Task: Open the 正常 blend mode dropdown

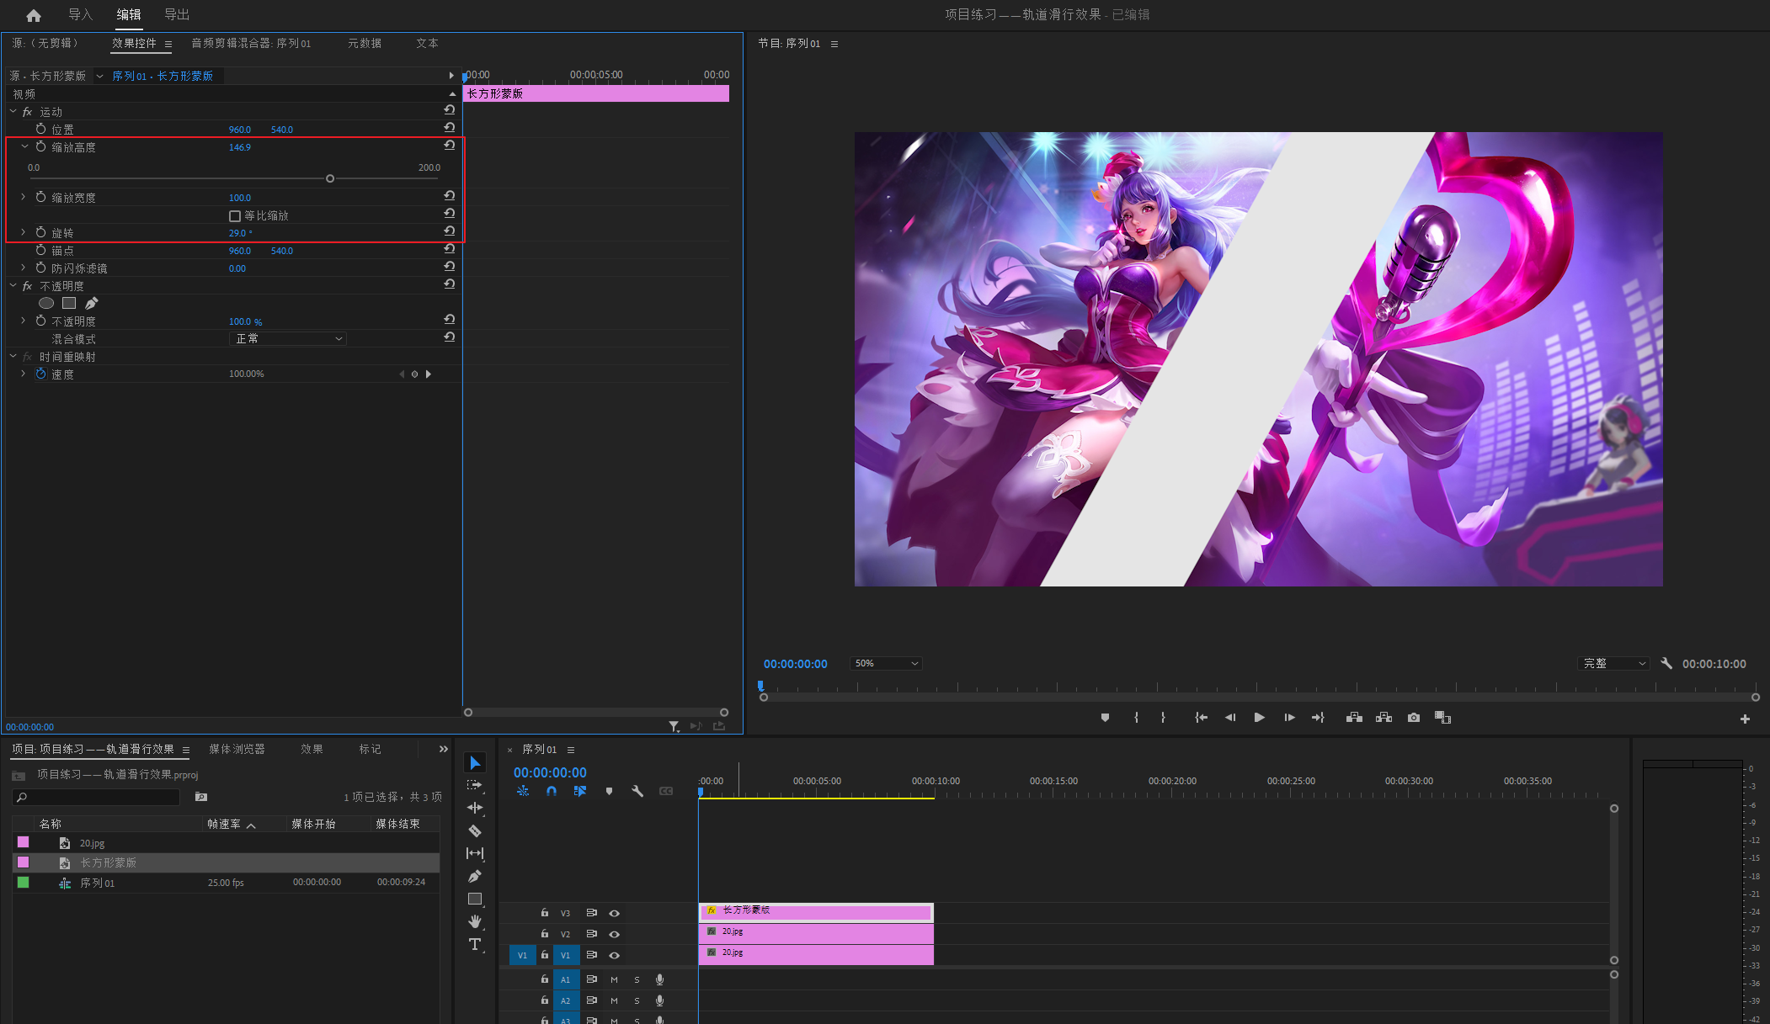Action: coord(287,338)
